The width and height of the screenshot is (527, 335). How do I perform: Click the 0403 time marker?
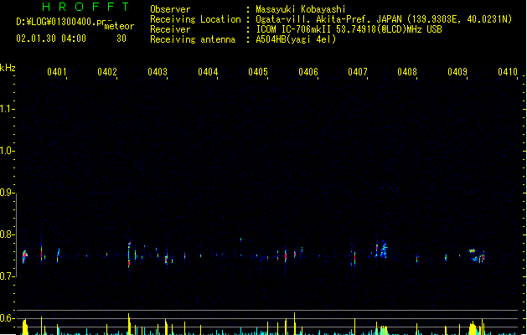[157, 71]
